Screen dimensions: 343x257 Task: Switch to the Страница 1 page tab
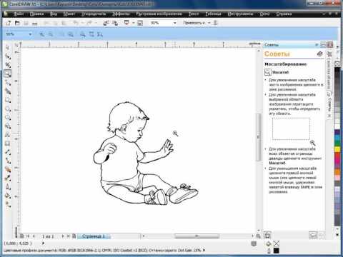point(94,236)
